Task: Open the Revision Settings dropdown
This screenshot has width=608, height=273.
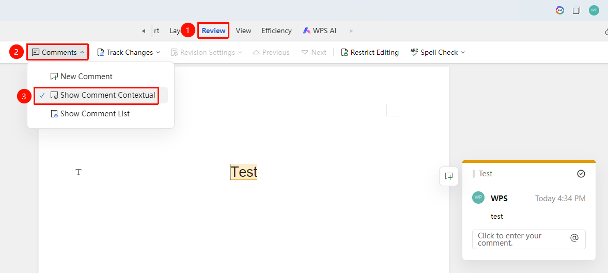Action: (207, 52)
